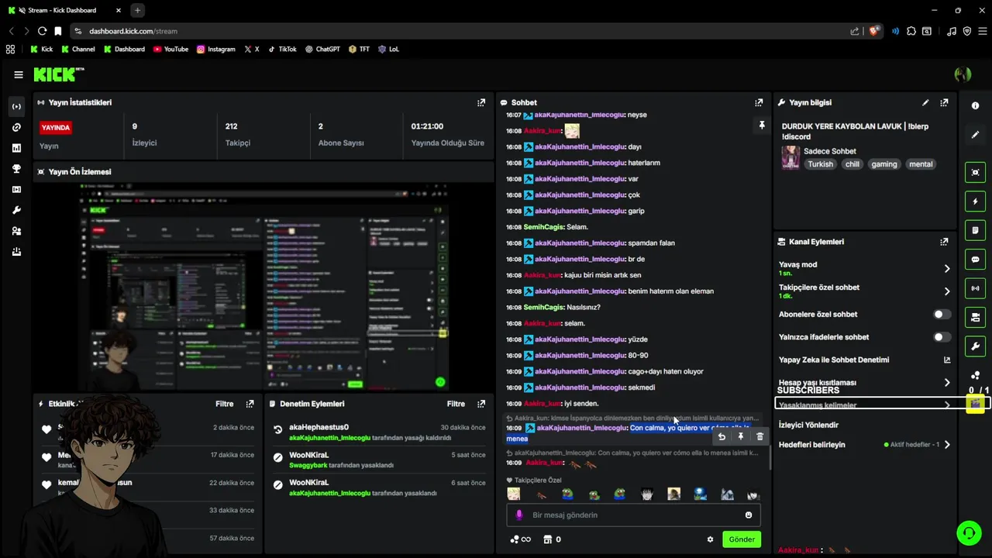Expand Yavaş mod settings
Screen dimensions: 992x558
coord(946,269)
